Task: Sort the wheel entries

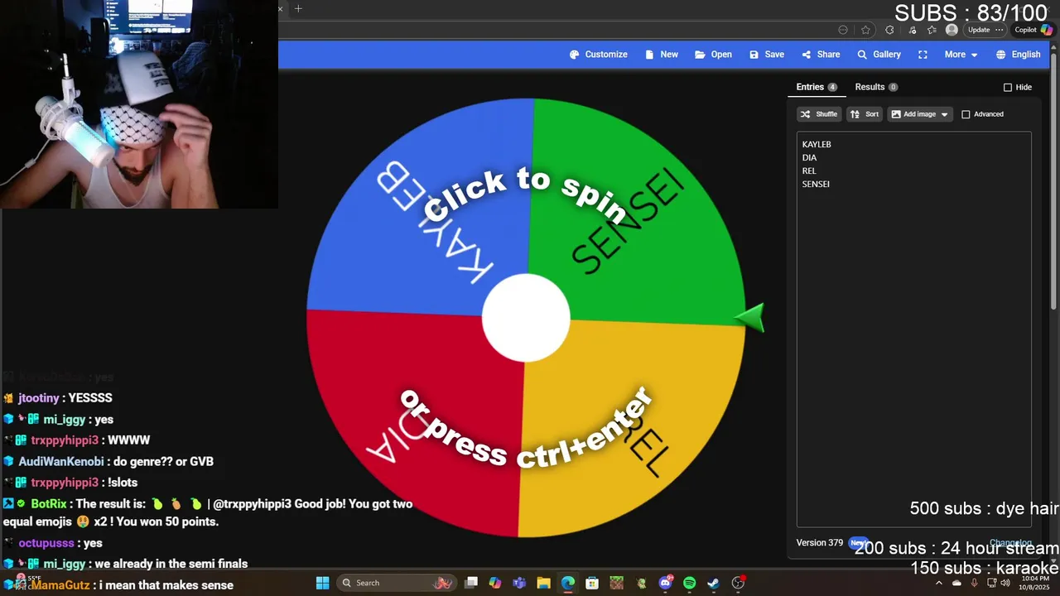Action: pos(865,114)
